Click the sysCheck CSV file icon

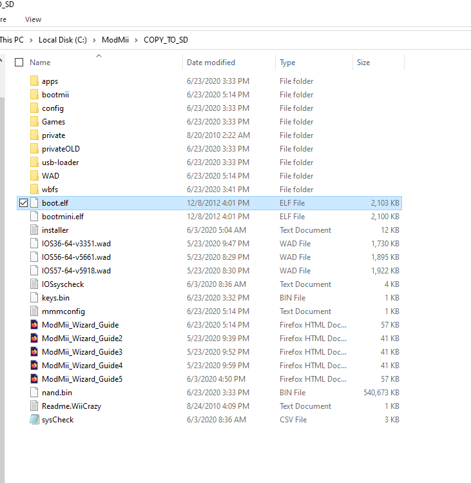(35, 420)
